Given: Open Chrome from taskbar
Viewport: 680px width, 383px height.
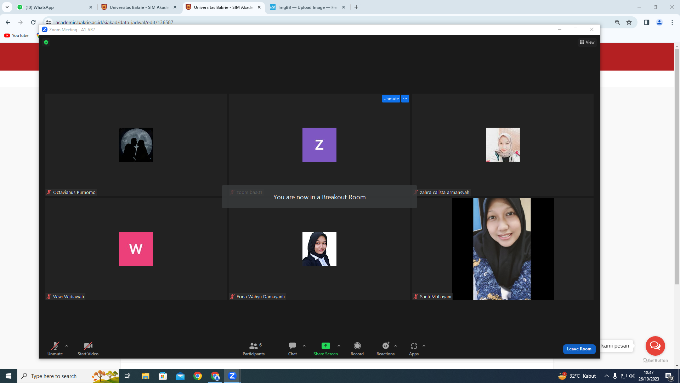Looking at the screenshot, I should tap(198, 376).
